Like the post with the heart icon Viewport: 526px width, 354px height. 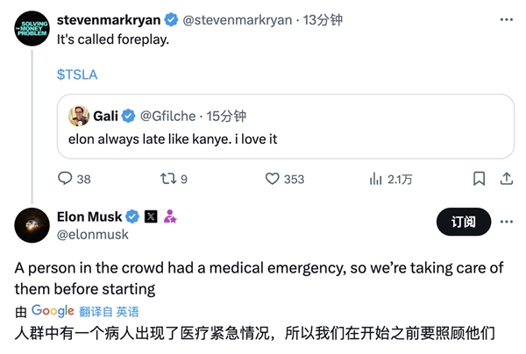coord(273,179)
